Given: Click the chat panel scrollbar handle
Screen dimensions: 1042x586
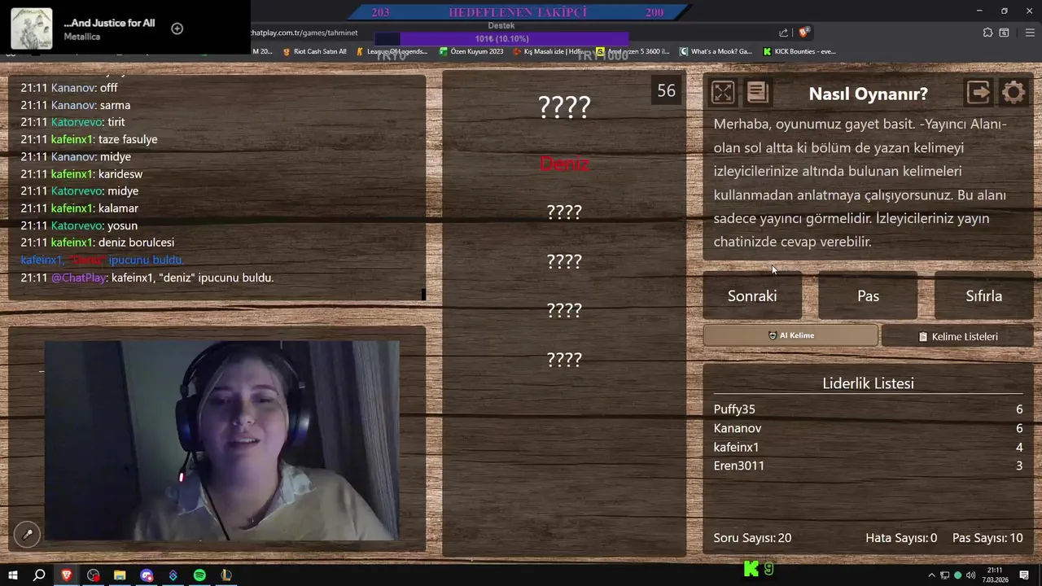Looking at the screenshot, I should pyautogui.click(x=423, y=294).
